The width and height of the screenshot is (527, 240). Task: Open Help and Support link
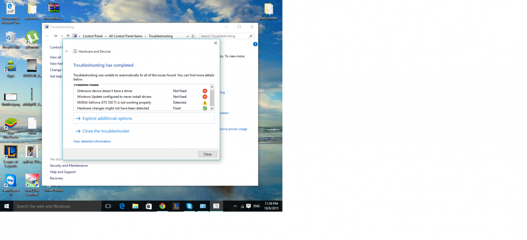click(x=63, y=172)
